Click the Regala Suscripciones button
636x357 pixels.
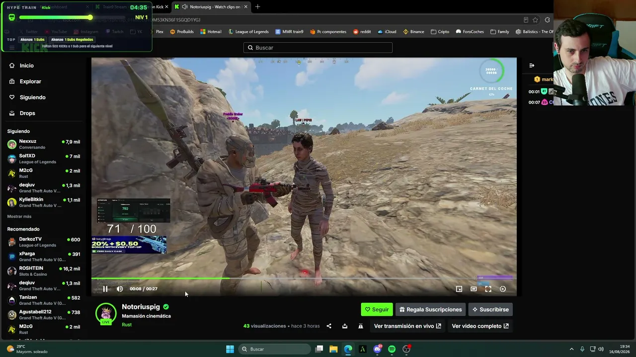430,309
